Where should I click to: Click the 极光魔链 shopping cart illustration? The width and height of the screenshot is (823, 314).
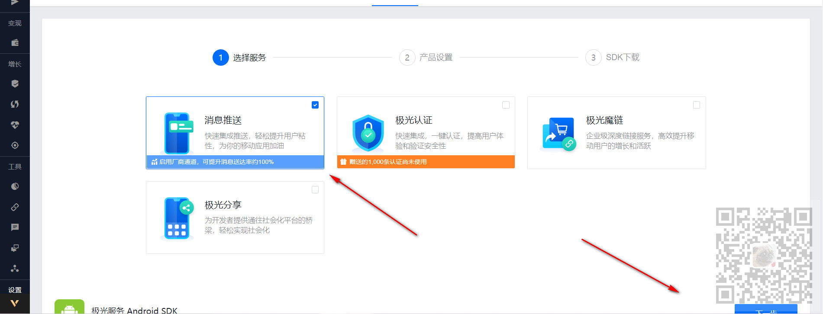coord(558,134)
